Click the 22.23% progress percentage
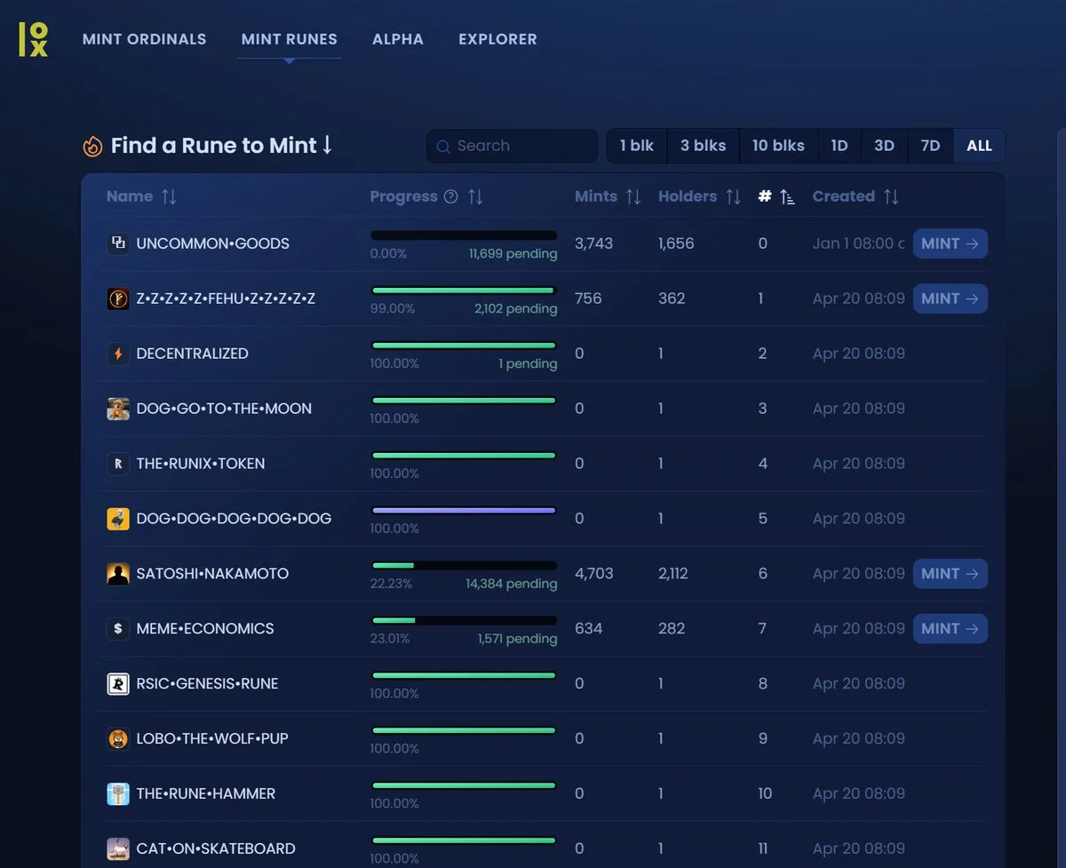The image size is (1066, 868). pos(391,585)
